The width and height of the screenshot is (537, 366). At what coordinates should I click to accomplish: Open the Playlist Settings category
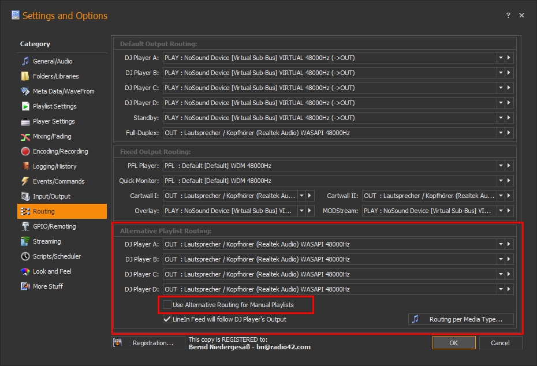click(x=62, y=106)
